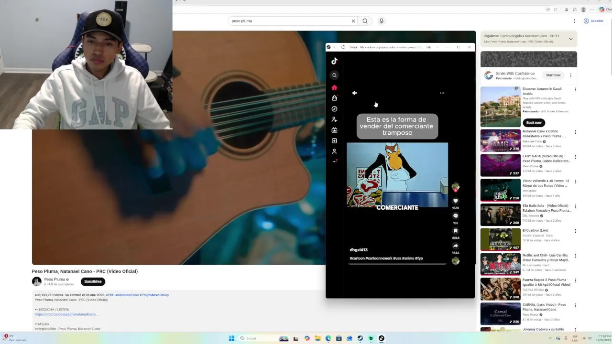Expand the Siguiente mix playlist panel
612x344 pixels.
point(570,39)
